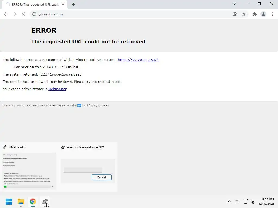Click the highlighted 'net' text in footer

tap(80, 106)
